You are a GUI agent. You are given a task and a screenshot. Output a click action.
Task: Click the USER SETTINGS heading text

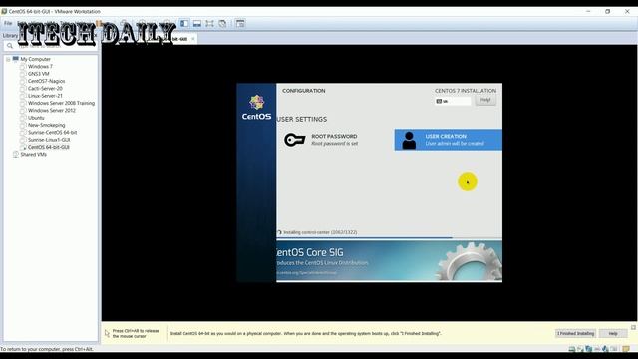[x=302, y=120]
